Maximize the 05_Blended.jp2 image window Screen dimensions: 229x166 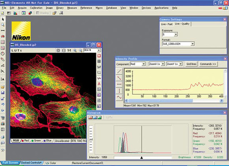(x=94, y=45)
